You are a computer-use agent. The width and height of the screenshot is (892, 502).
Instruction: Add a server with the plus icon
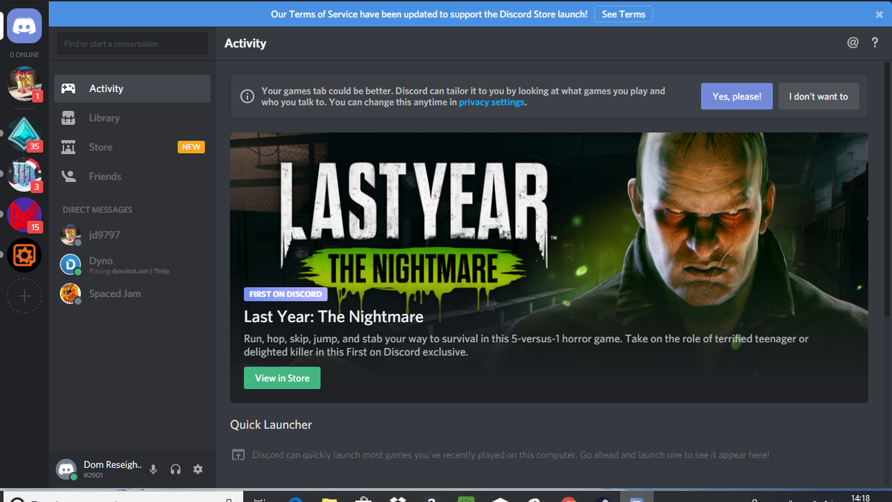(25, 295)
